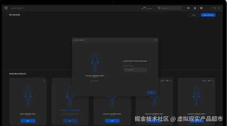This screenshot has width=227, height=126.
Task: Click the JACKET MEN L device name
Action: 28,114
